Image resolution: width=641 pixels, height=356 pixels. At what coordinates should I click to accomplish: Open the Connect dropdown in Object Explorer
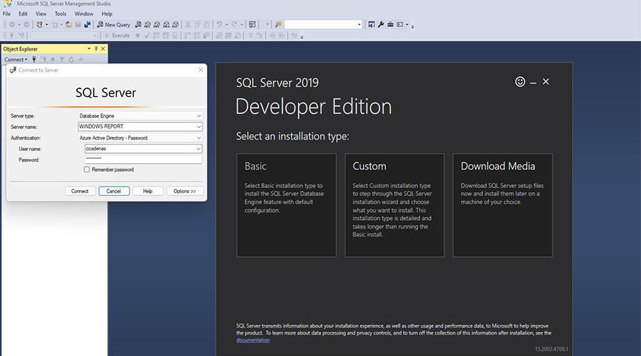tap(16, 60)
